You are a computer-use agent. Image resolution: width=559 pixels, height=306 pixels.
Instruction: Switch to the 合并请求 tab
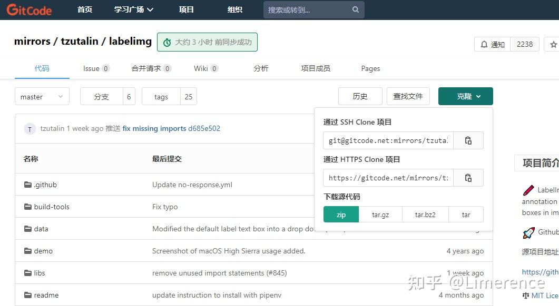tap(151, 68)
